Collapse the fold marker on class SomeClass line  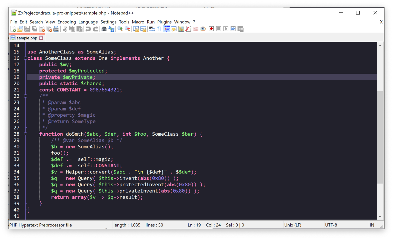(25, 58)
